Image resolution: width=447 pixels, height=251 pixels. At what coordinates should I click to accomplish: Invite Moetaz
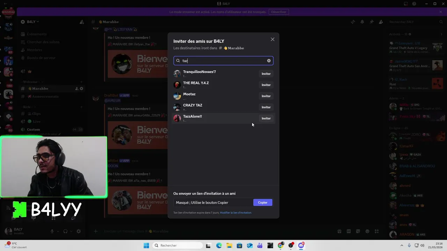click(266, 96)
